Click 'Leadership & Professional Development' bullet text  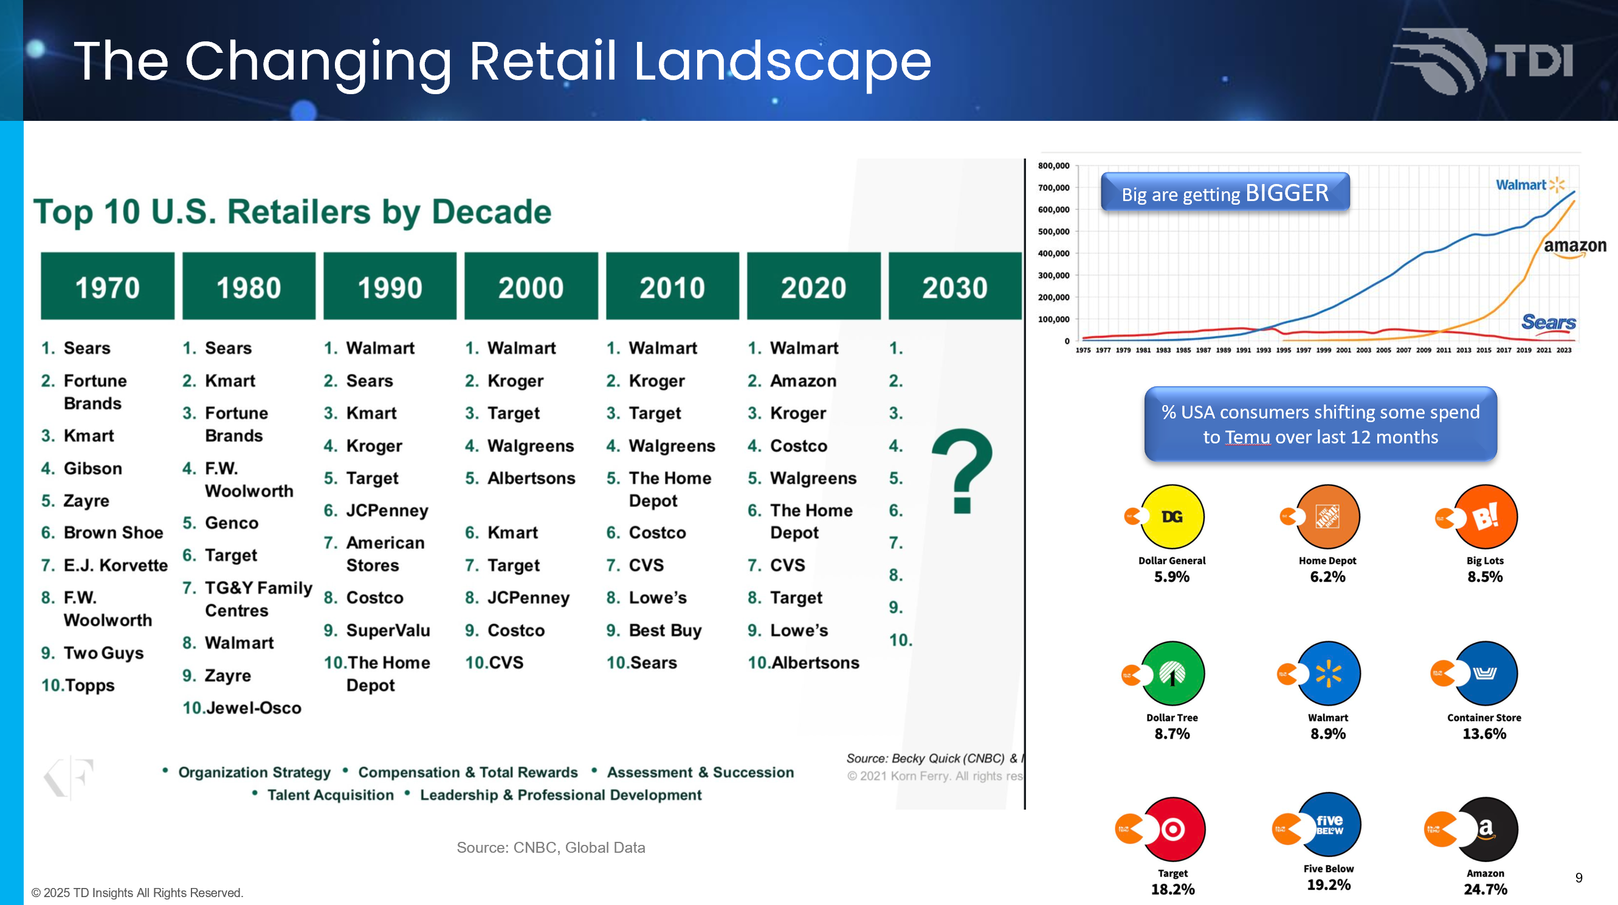pyautogui.click(x=561, y=795)
